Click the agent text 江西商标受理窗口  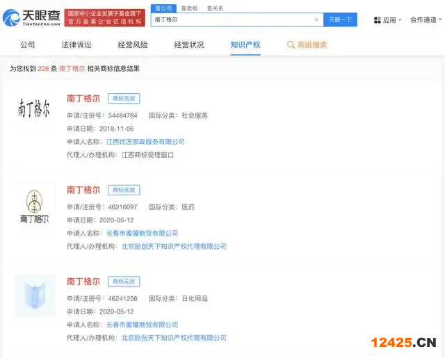(x=147, y=155)
